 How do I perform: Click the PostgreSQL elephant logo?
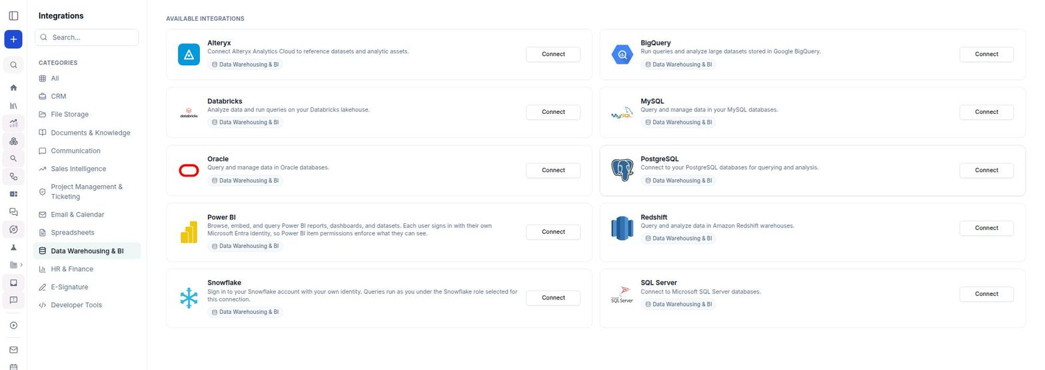[x=622, y=171]
